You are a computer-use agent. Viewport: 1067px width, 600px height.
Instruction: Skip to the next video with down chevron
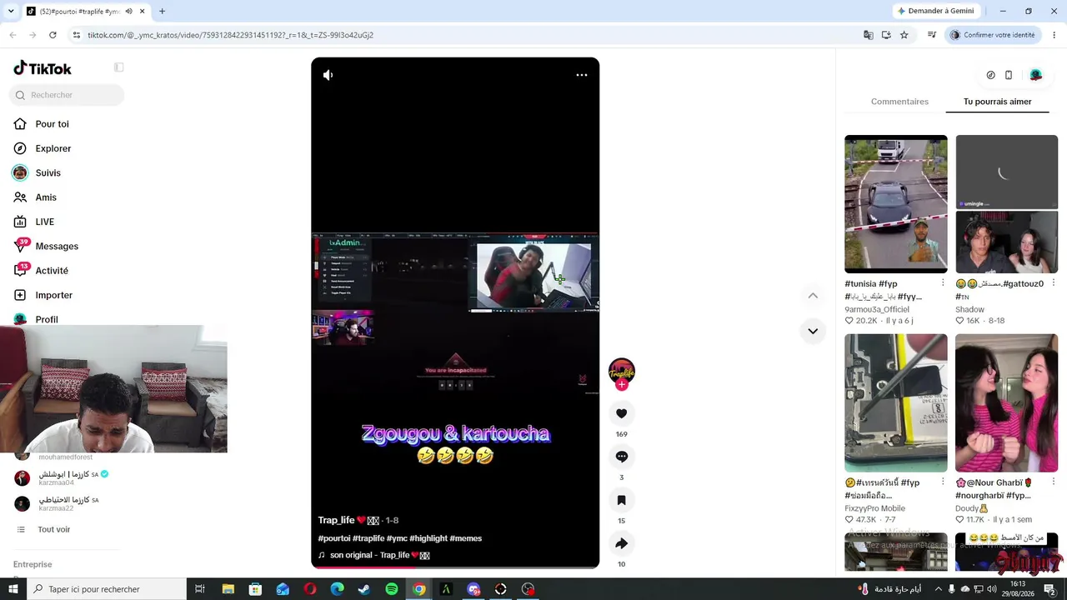coord(813,331)
